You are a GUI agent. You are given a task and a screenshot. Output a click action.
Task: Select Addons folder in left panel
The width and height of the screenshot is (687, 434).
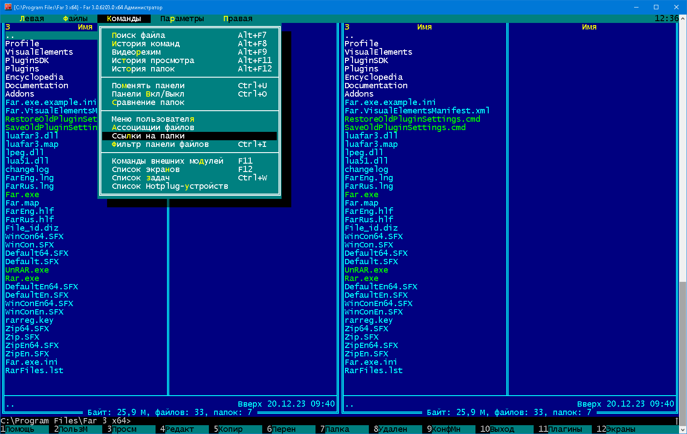(x=19, y=94)
